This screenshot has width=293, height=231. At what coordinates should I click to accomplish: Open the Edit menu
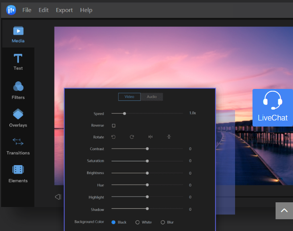[x=43, y=10]
